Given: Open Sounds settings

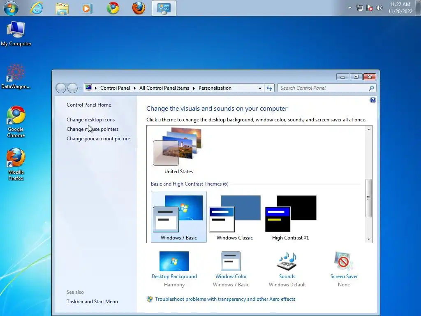Looking at the screenshot, I should pyautogui.click(x=287, y=269).
